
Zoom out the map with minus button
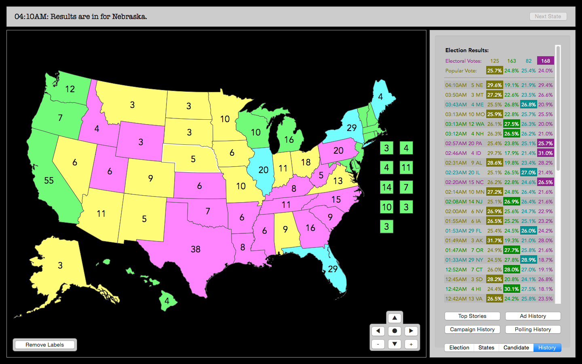(378, 344)
